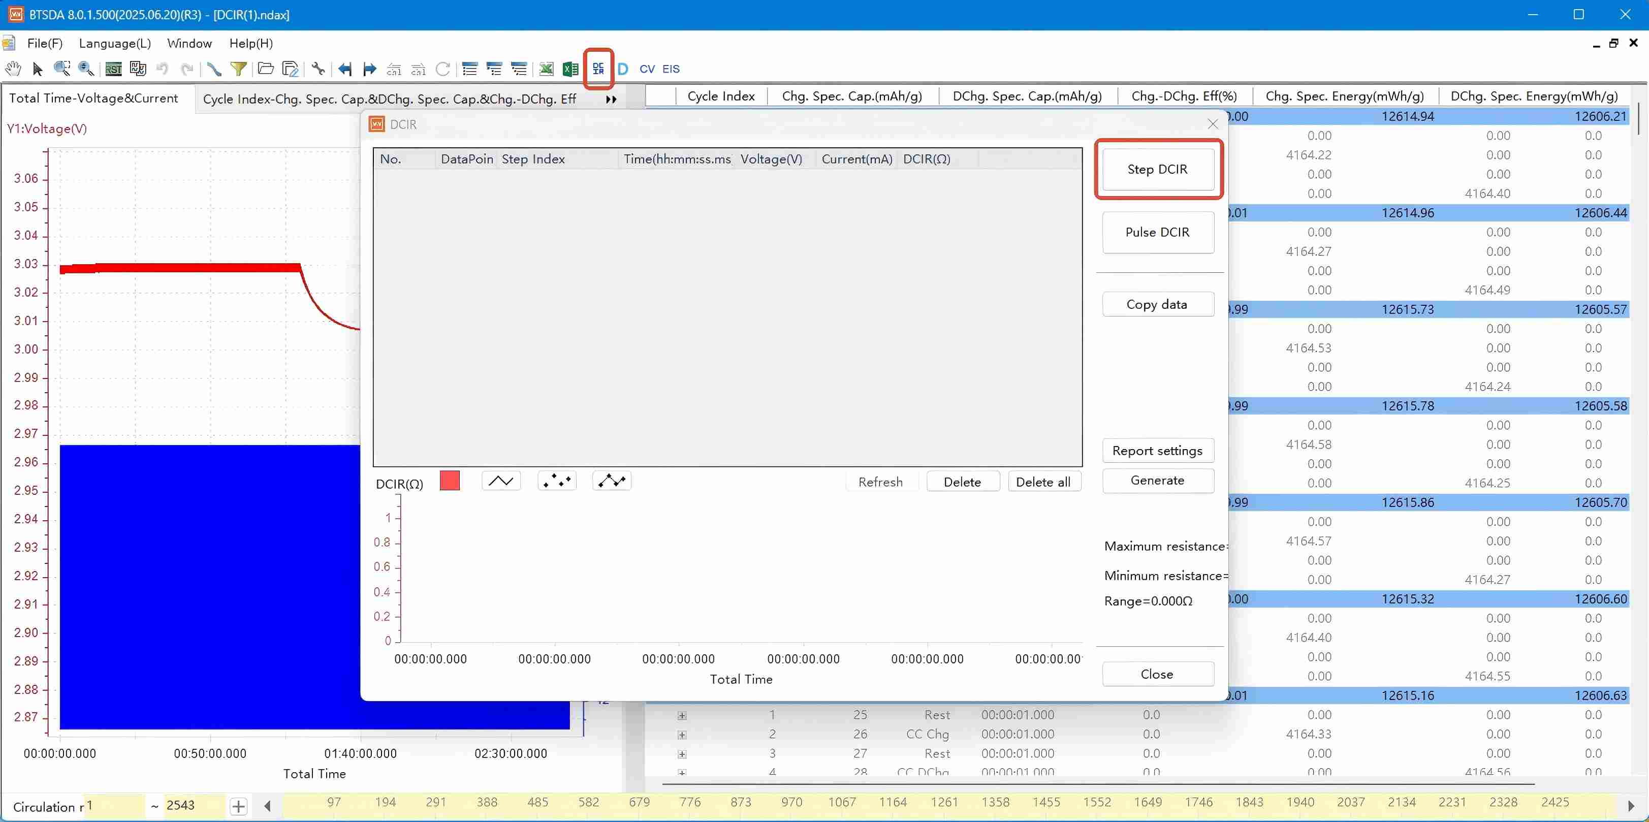The image size is (1649, 822).
Task: Click the blue D toolbar icon
Action: tap(623, 69)
